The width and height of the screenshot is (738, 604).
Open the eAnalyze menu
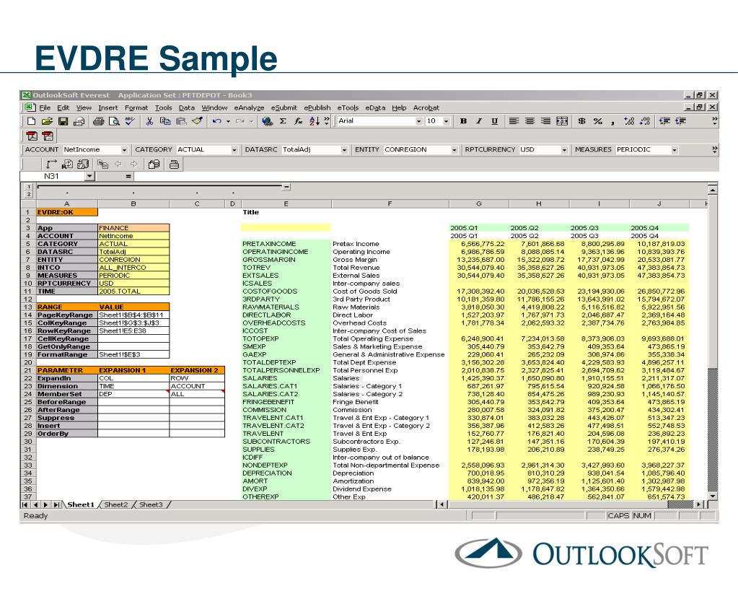(249, 108)
